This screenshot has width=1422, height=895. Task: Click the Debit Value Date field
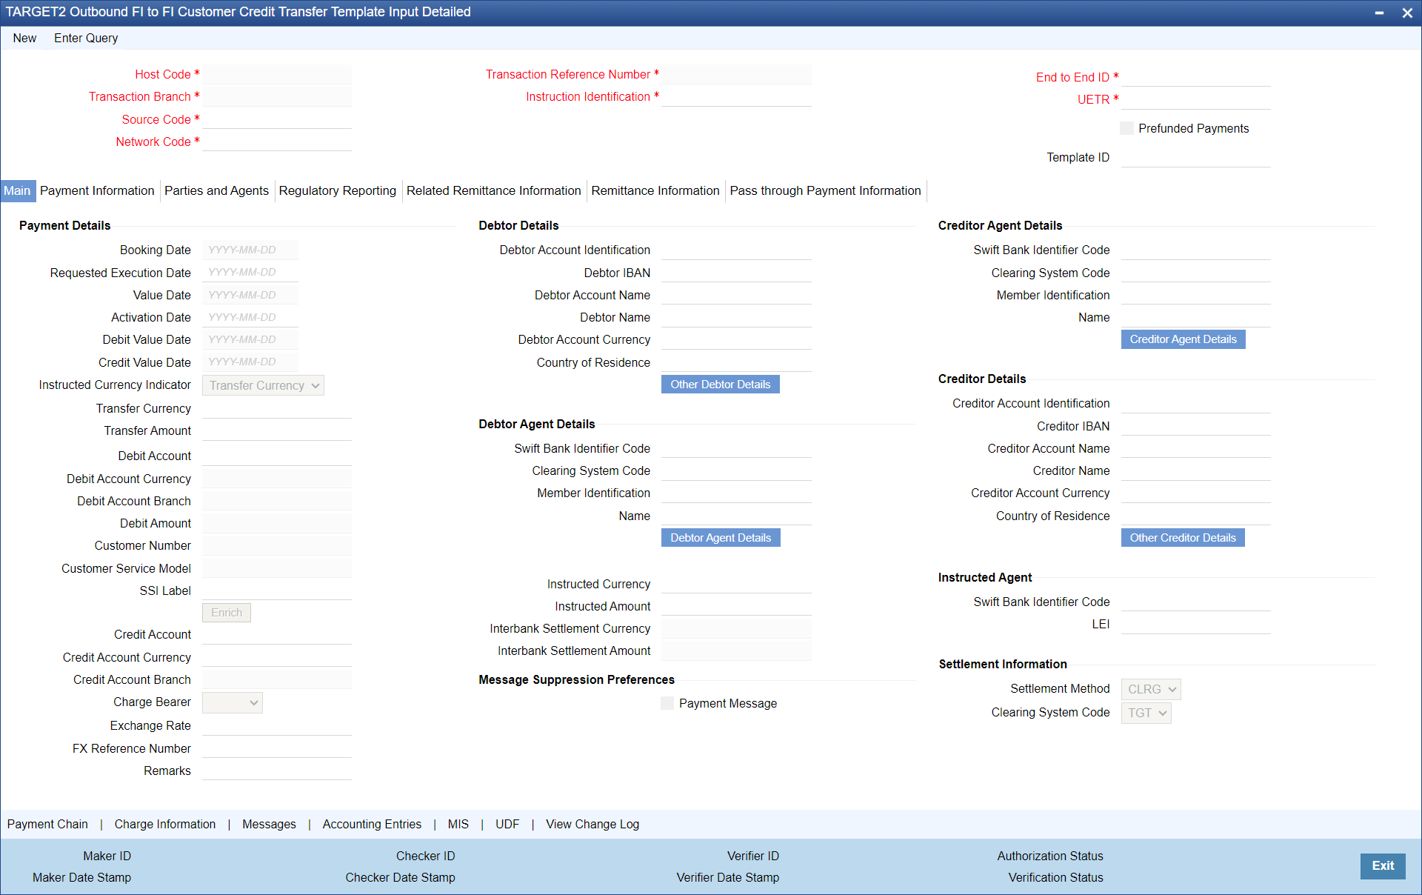250,340
